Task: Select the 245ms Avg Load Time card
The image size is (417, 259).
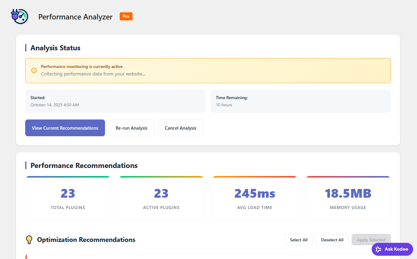Action: [x=254, y=199]
